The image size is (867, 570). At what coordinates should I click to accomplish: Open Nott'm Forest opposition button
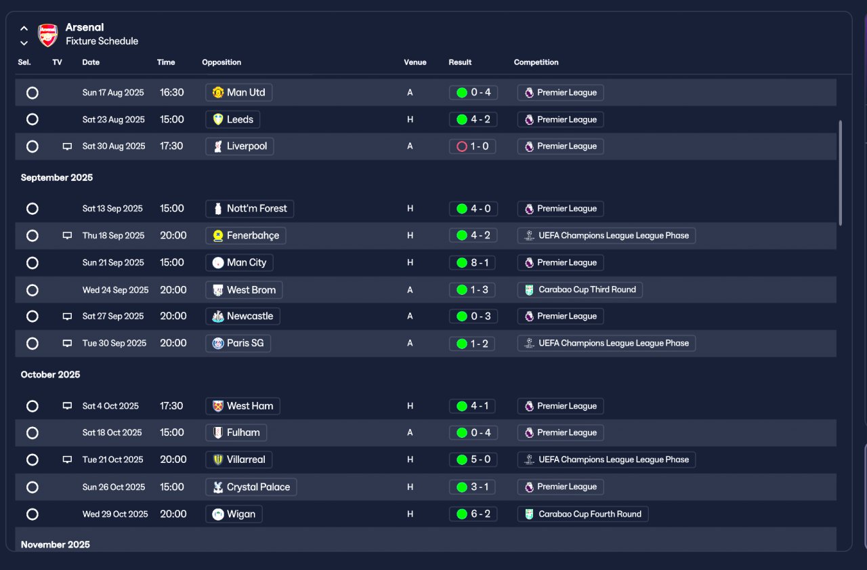[x=249, y=209]
